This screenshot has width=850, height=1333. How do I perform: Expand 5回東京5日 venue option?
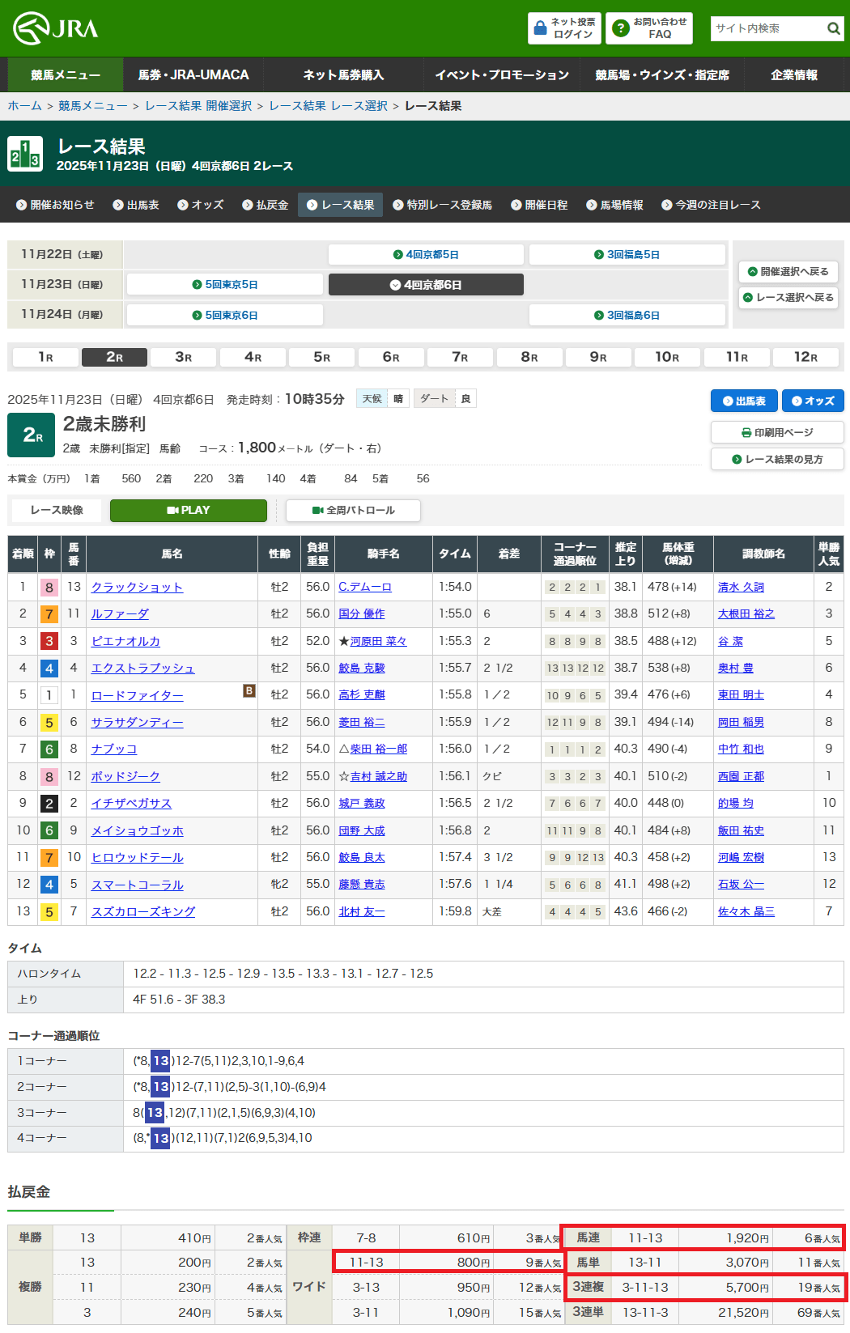click(225, 285)
